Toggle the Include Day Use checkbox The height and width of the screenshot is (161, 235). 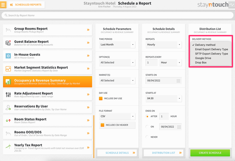[x=101, y=98]
